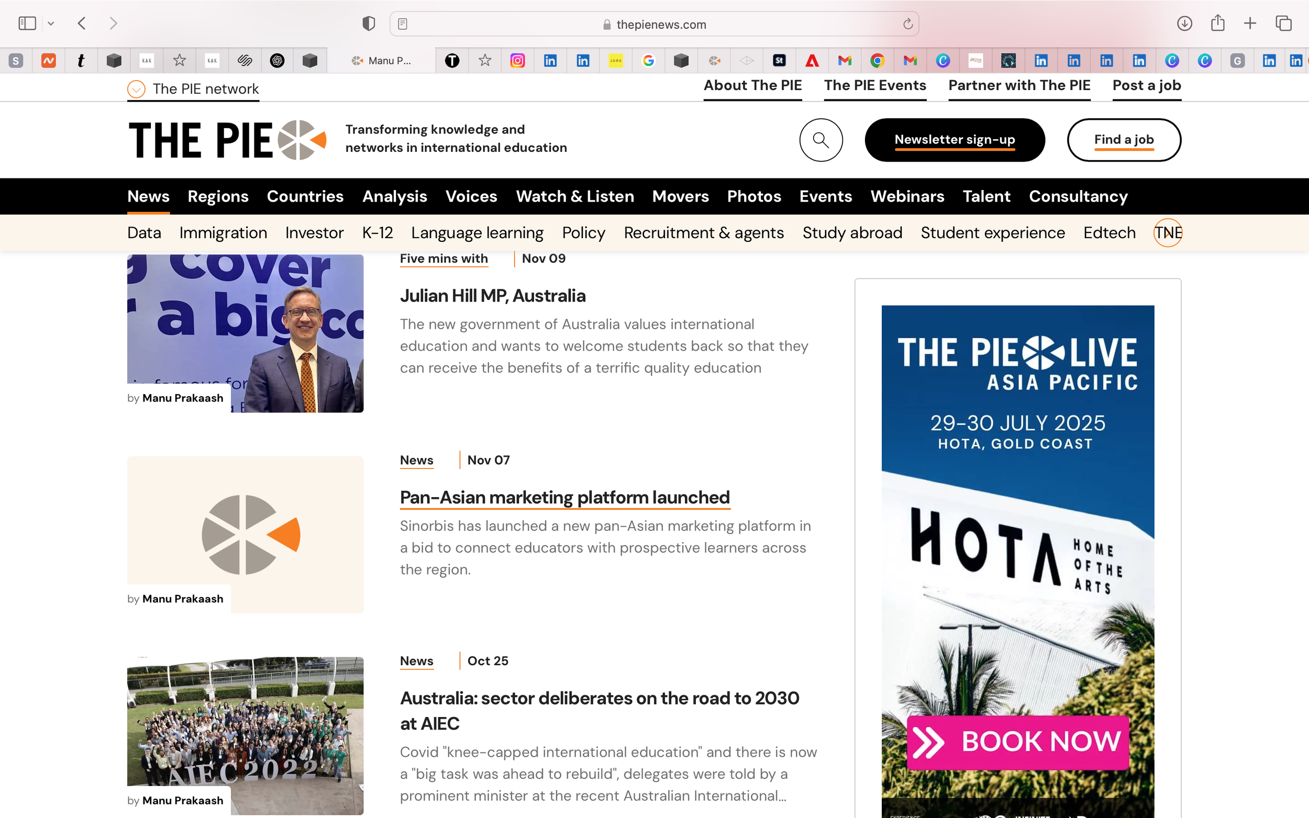Open Pan-Asian marketing platform launched article

(x=564, y=497)
